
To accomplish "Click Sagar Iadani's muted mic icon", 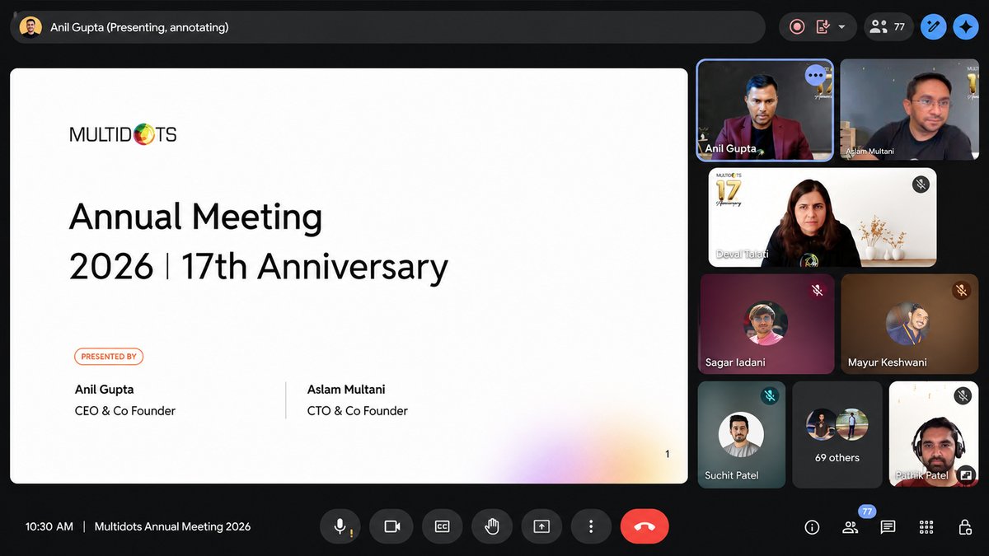I will [x=818, y=291].
